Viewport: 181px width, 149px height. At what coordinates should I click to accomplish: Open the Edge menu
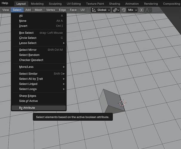pyautogui.click(x=62, y=10)
